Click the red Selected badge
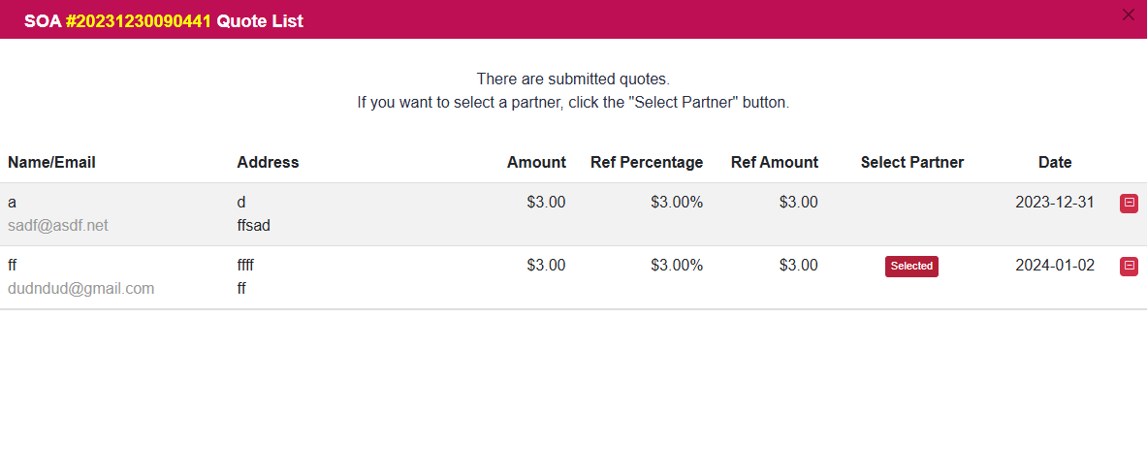This screenshot has height=476, width=1147. point(911,266)
